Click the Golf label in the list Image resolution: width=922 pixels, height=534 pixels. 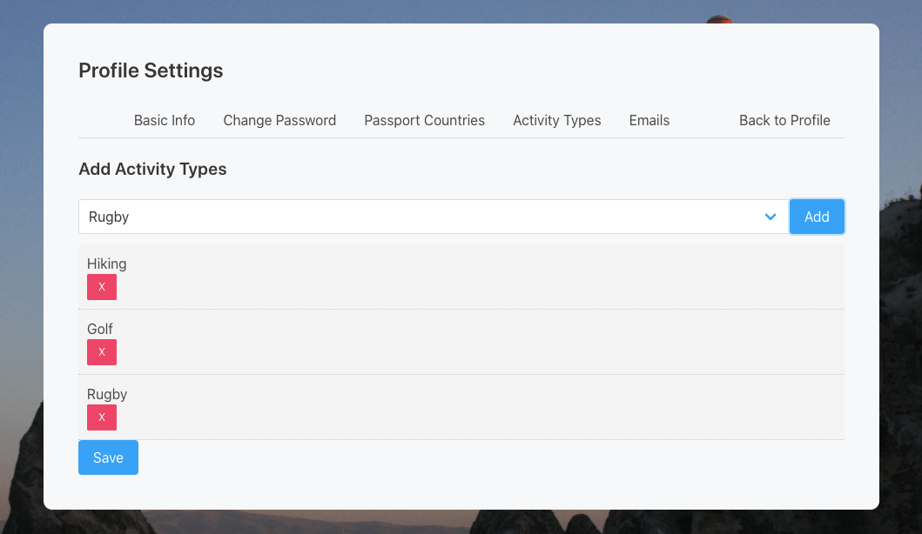coord(100,329)
